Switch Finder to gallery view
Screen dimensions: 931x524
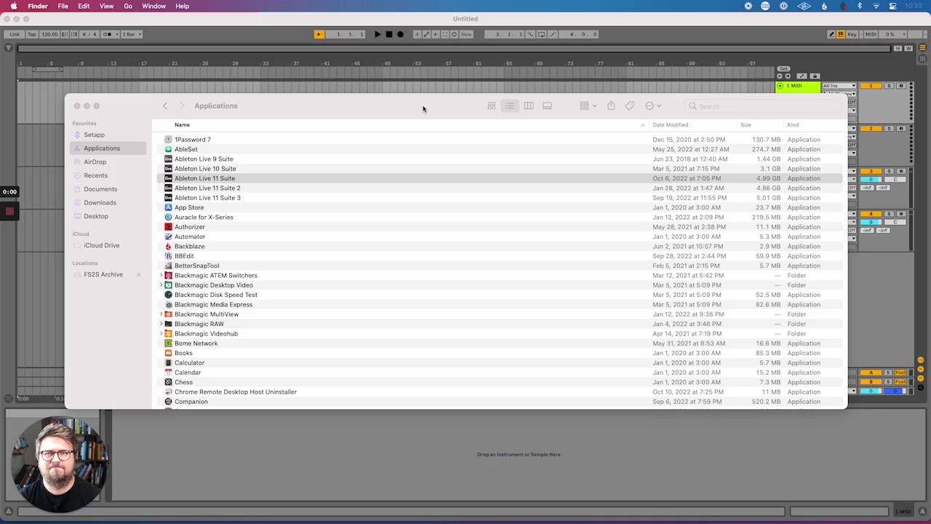tap(547, 106)
